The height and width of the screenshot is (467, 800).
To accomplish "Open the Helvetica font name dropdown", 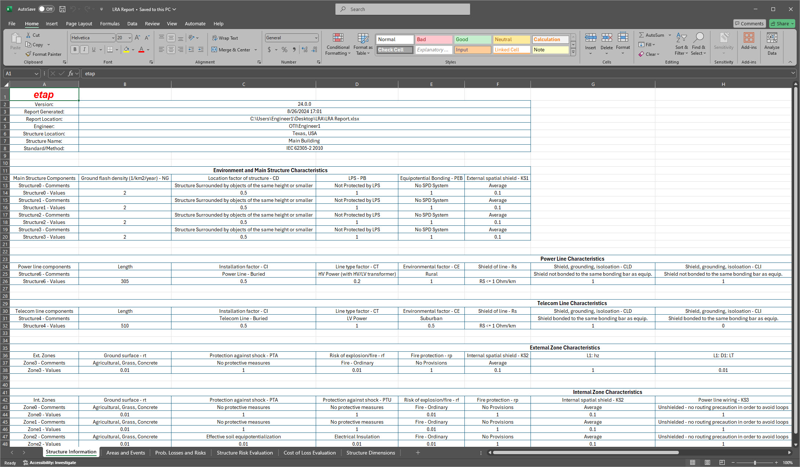I will [x=113, y=38].
